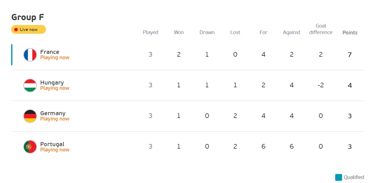Image resolution: width=370 pixels, height=183 pixels.
Task: Click the Portugal flag icon
Action: coord(30,146)
